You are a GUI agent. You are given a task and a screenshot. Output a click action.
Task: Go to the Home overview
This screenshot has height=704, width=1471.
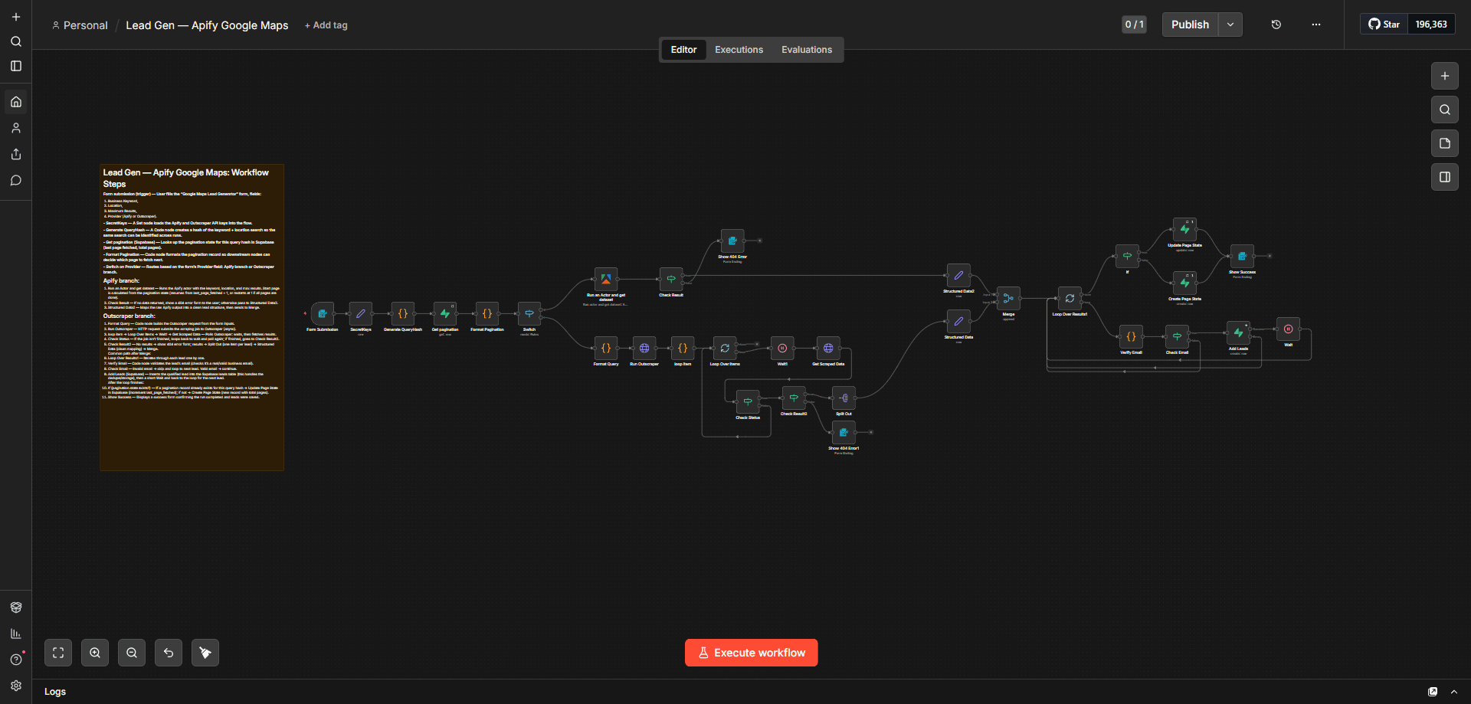[16, 102]
